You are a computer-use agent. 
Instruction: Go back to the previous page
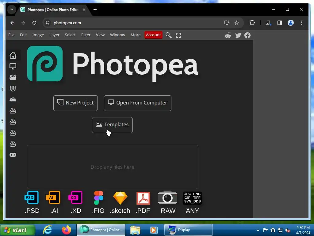(x=12, y=23)
